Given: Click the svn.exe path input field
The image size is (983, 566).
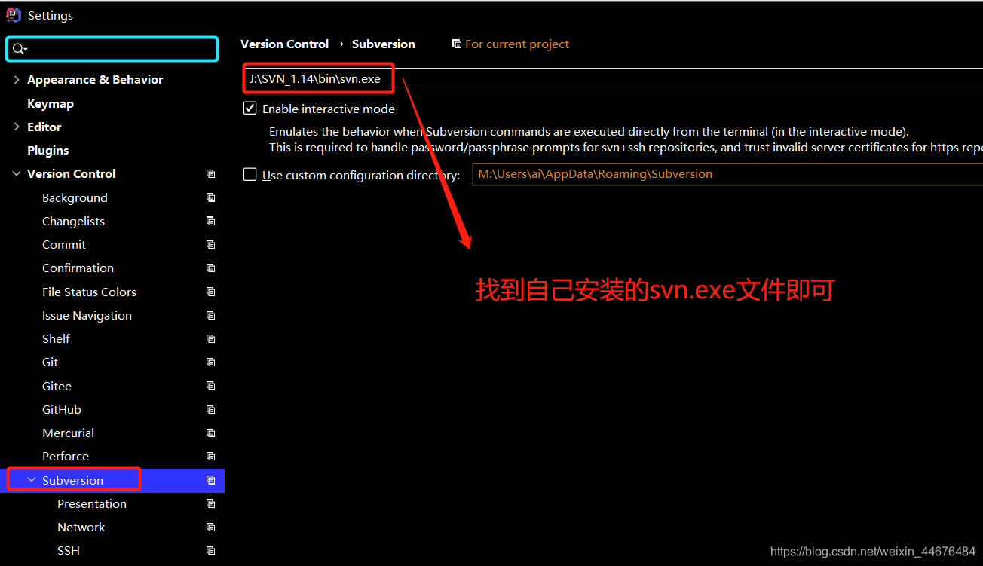Looking at the screenshot, I should click(x=612, y=78).
